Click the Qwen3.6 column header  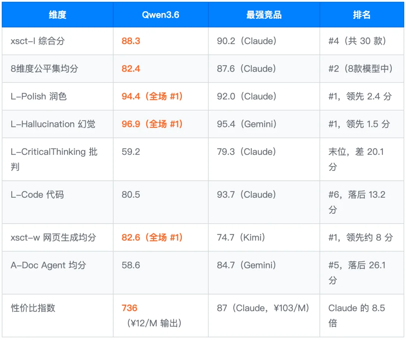161,15
